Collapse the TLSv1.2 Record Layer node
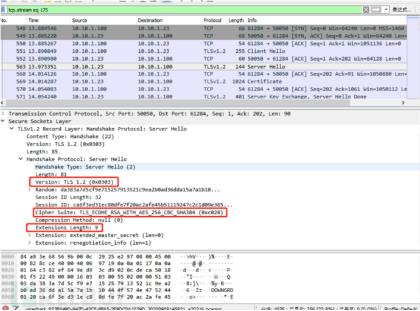Viewport: 420px width, 311px height. pyautogui.click(x=12, y=129)
